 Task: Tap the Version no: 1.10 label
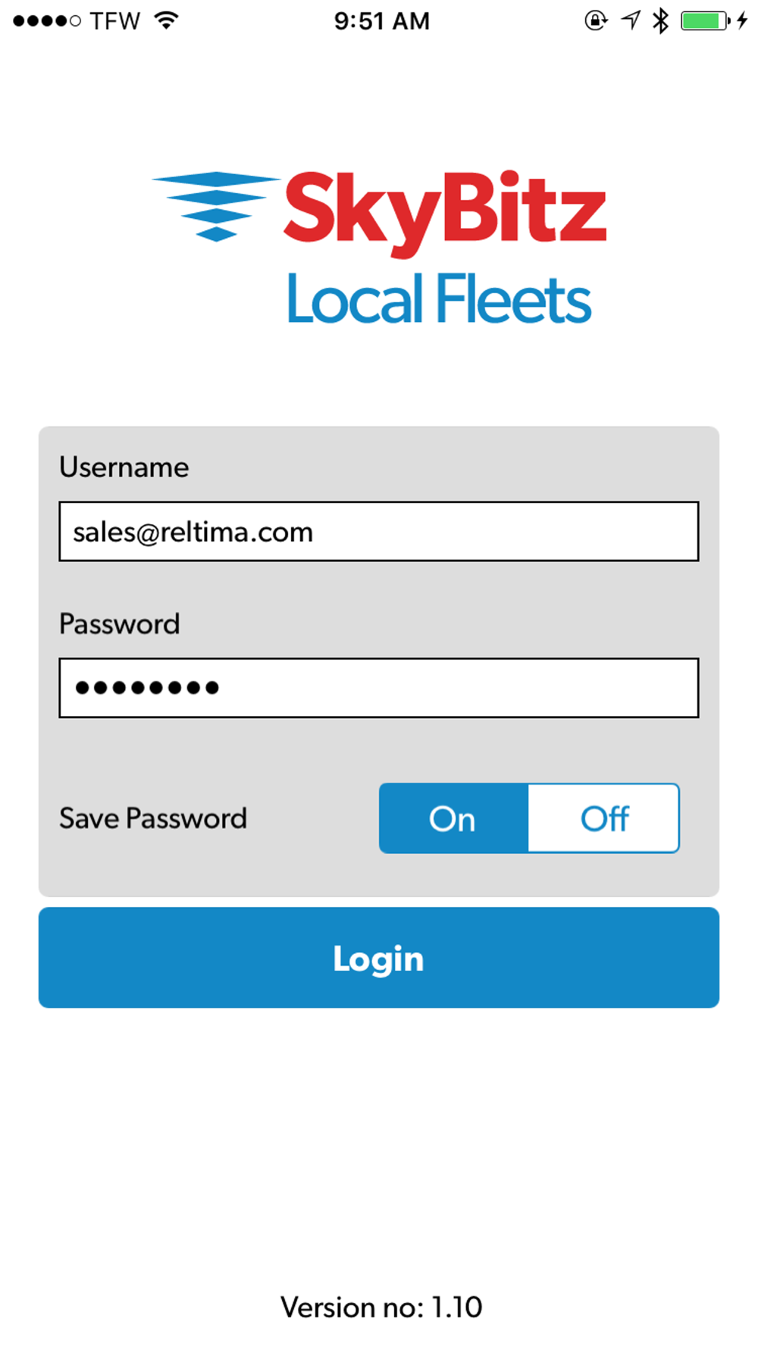[x=381, y=1307]
